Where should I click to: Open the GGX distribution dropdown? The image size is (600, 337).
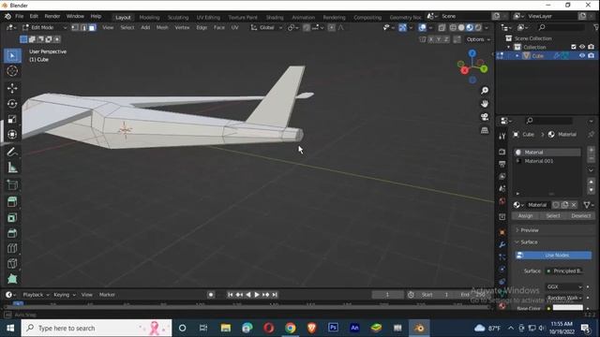[x=564, y=286]
